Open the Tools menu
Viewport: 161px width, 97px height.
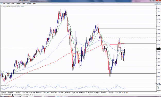tap(23, 4)
